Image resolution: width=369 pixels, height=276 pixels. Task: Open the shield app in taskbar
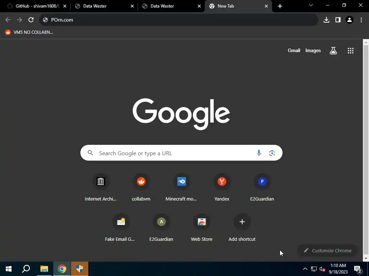click(80, 269)
